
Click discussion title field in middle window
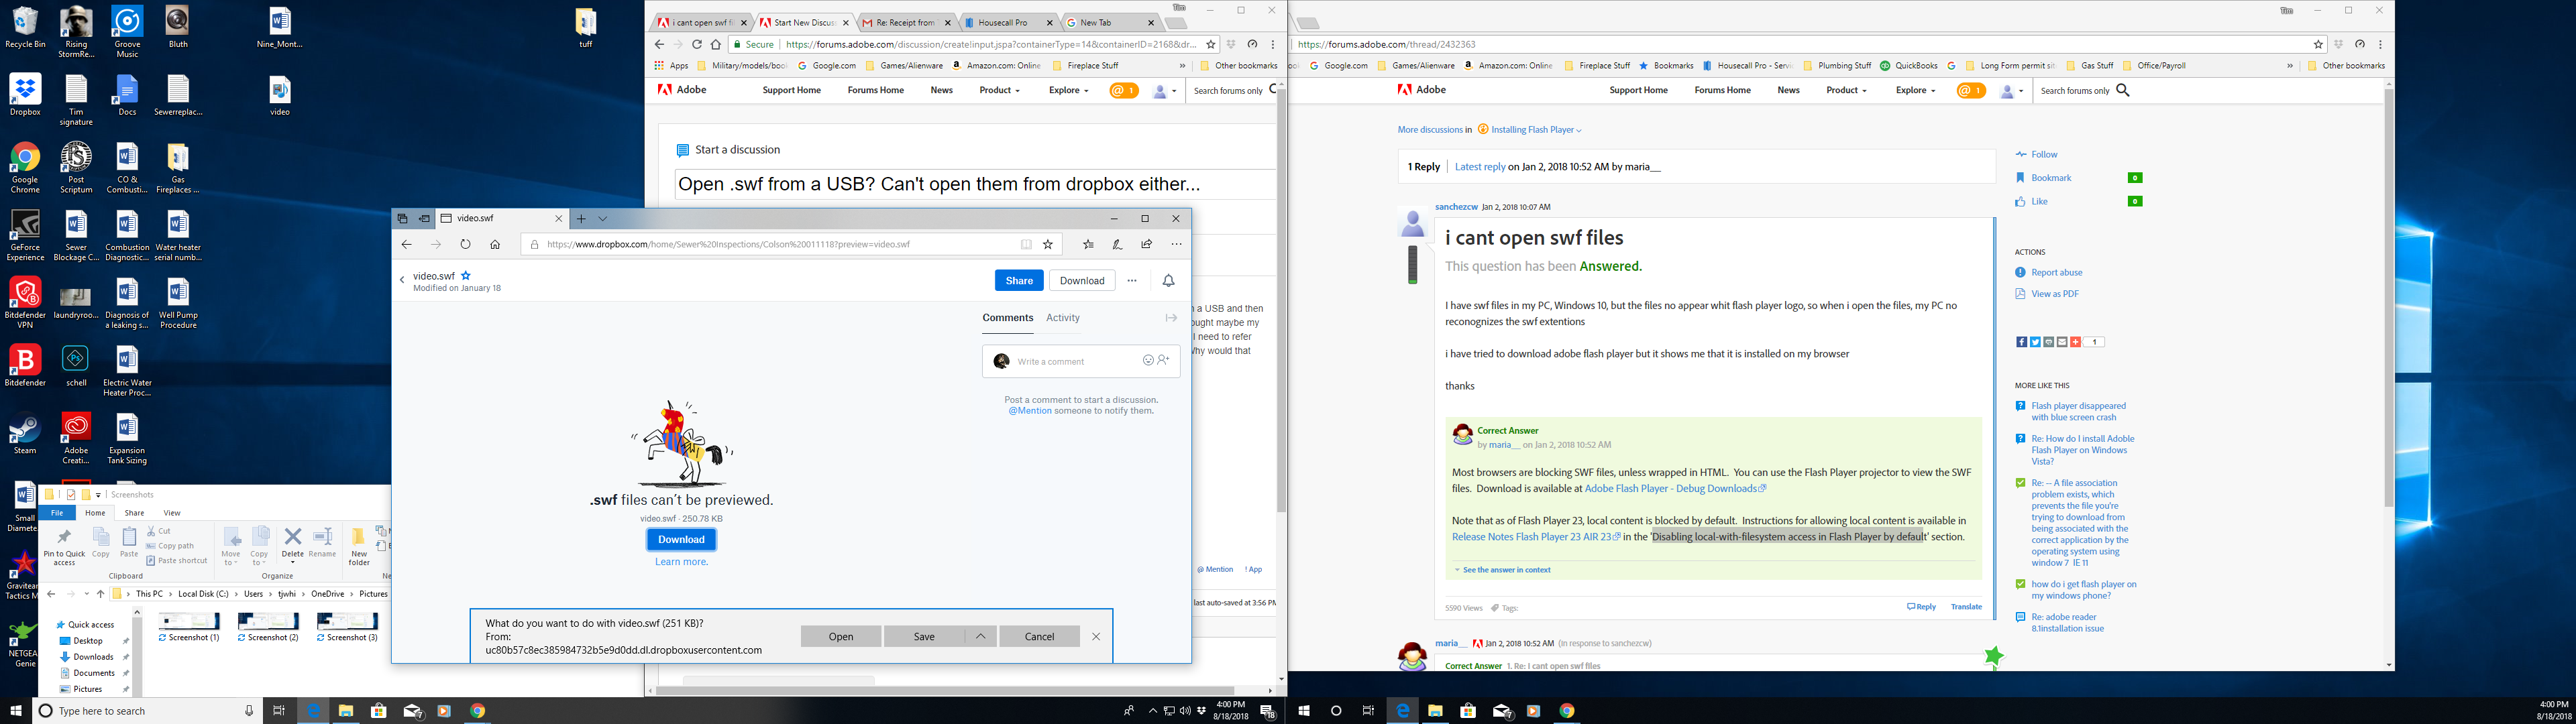(x=974, y=184)
